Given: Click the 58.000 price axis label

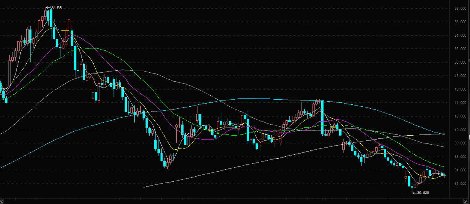Looking at the screenshot, I should [460, 8].
